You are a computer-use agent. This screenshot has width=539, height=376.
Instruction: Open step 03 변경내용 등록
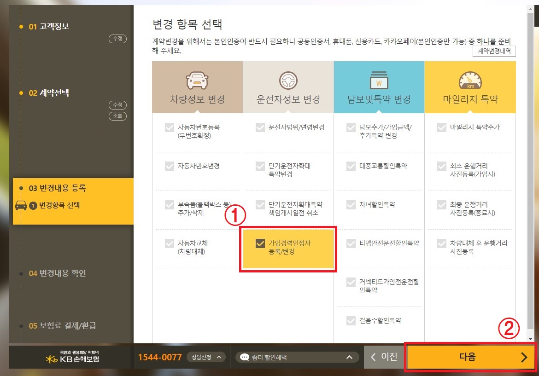click(58, 188)
